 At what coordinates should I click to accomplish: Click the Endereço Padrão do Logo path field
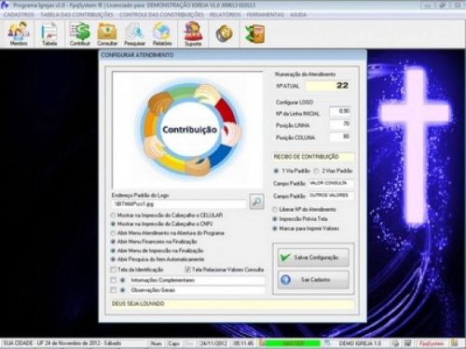pos(179,204)
